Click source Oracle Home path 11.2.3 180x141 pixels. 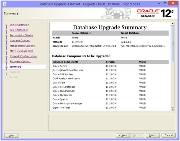94,46
